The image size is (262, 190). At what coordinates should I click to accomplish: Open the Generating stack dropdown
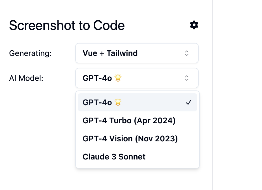click(x=137, y=53)
